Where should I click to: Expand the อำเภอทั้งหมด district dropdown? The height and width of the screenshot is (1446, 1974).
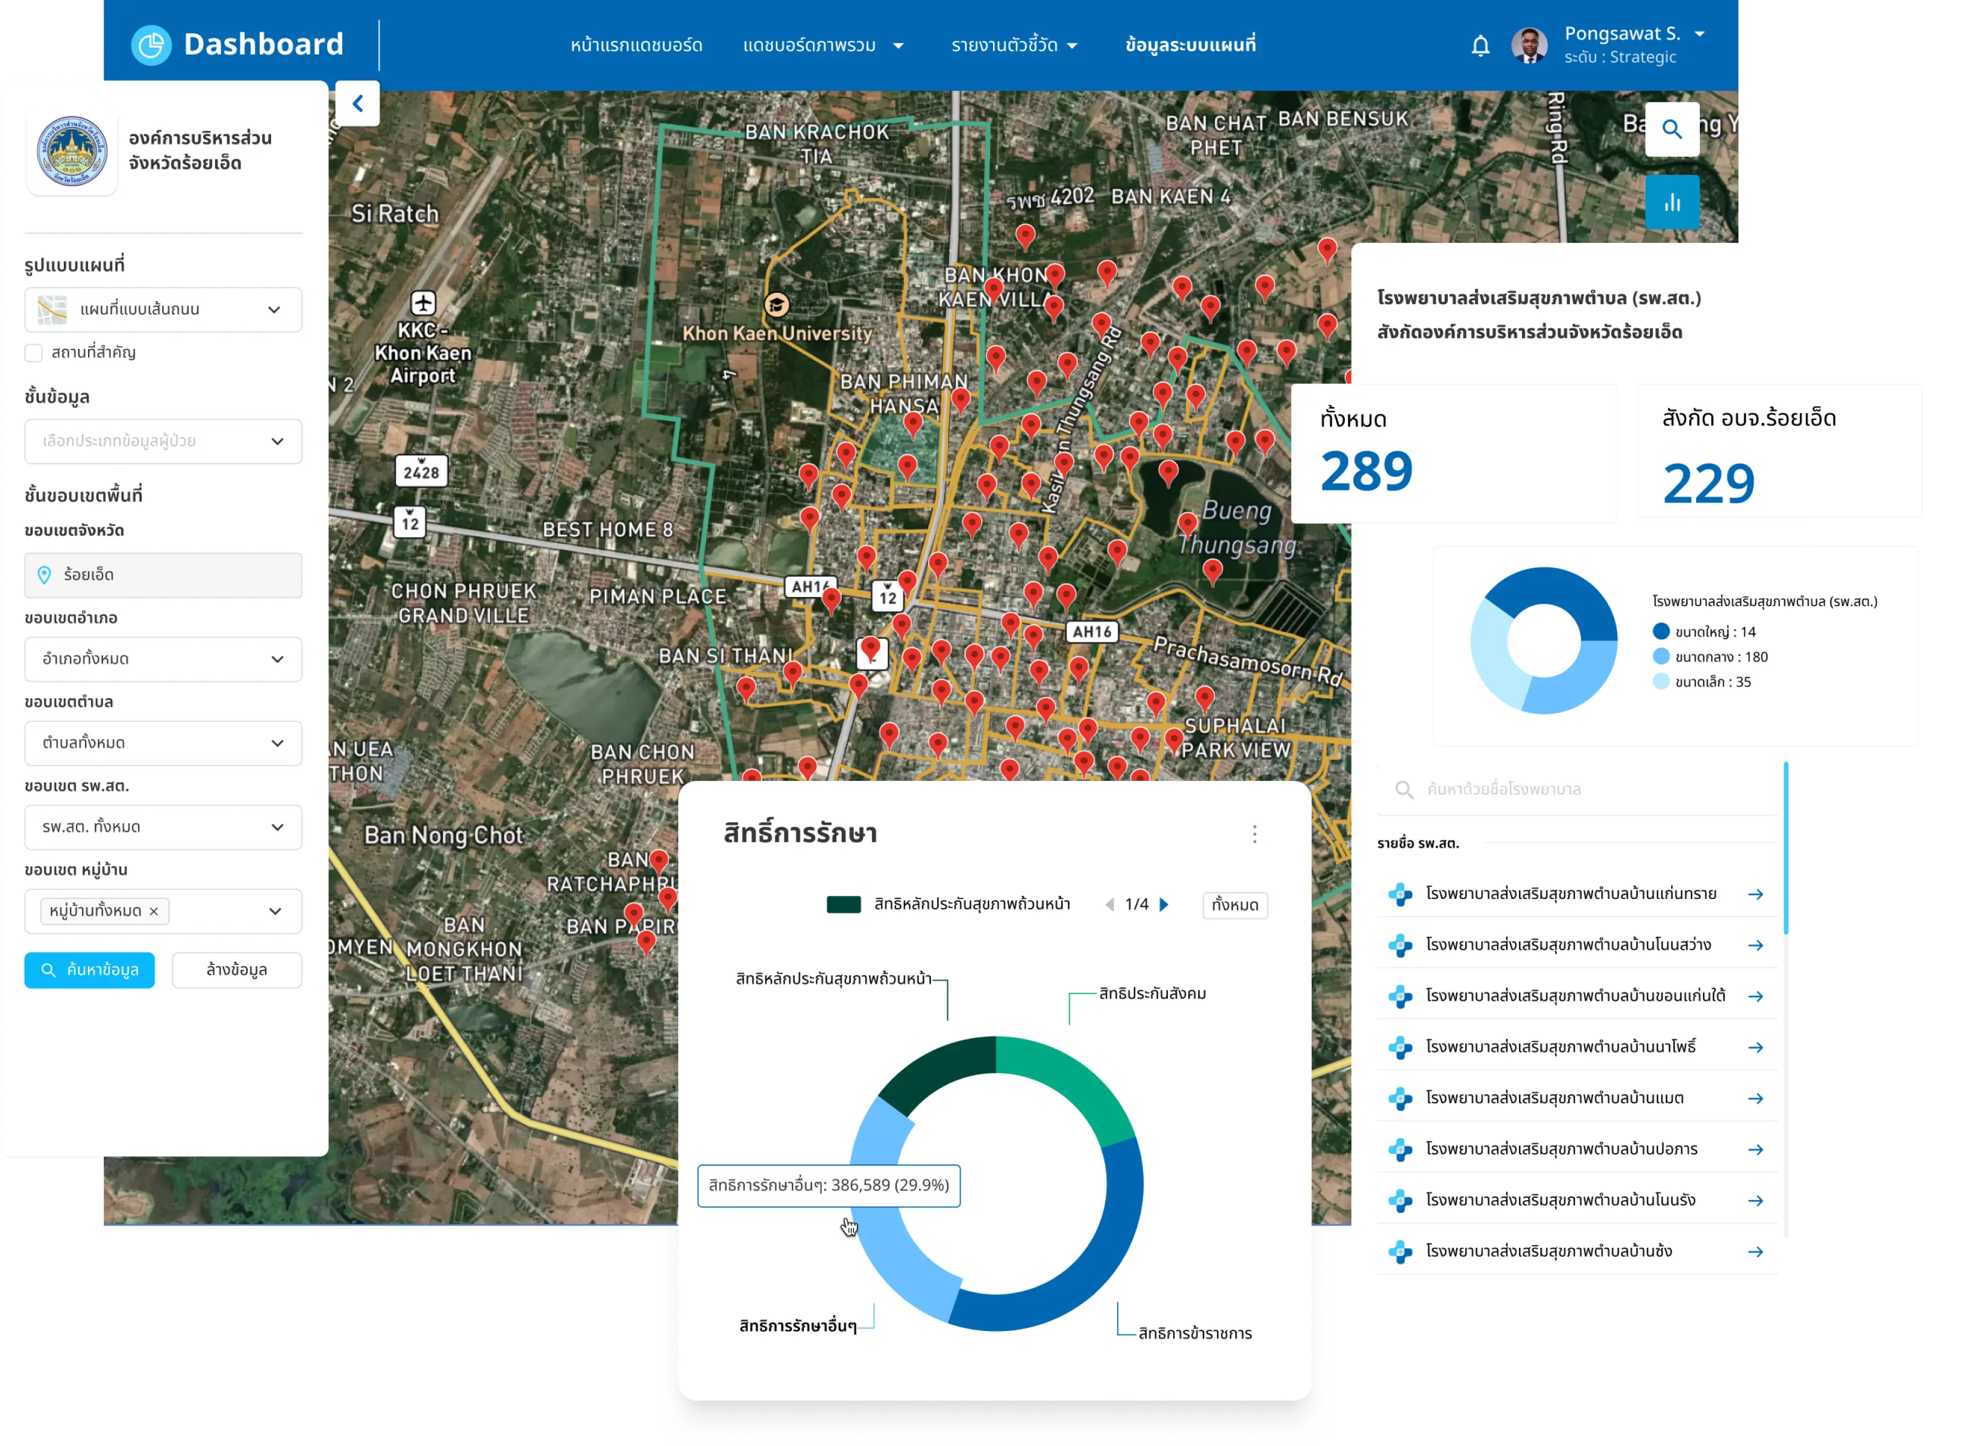pos(163,659)
